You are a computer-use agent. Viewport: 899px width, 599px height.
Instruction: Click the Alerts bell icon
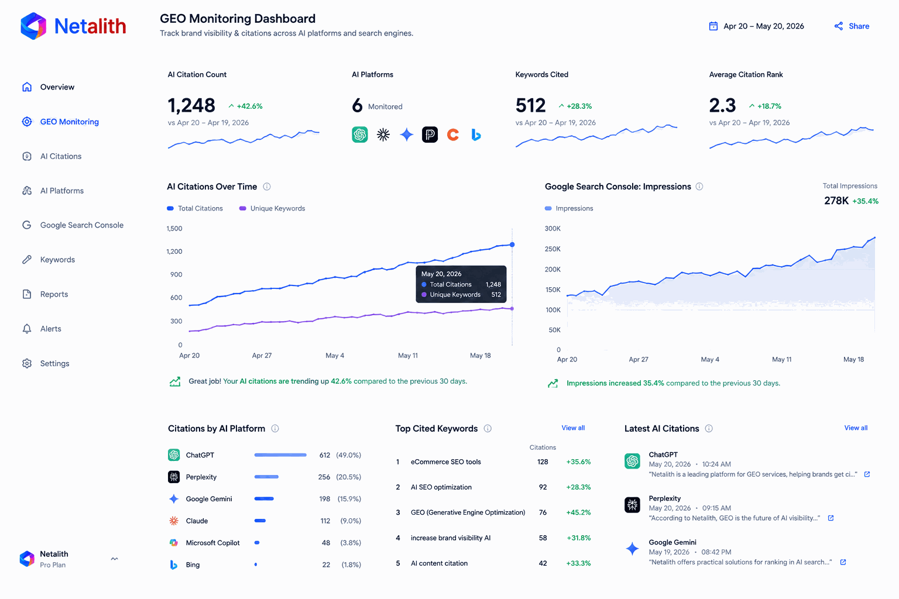pos(27,329)
